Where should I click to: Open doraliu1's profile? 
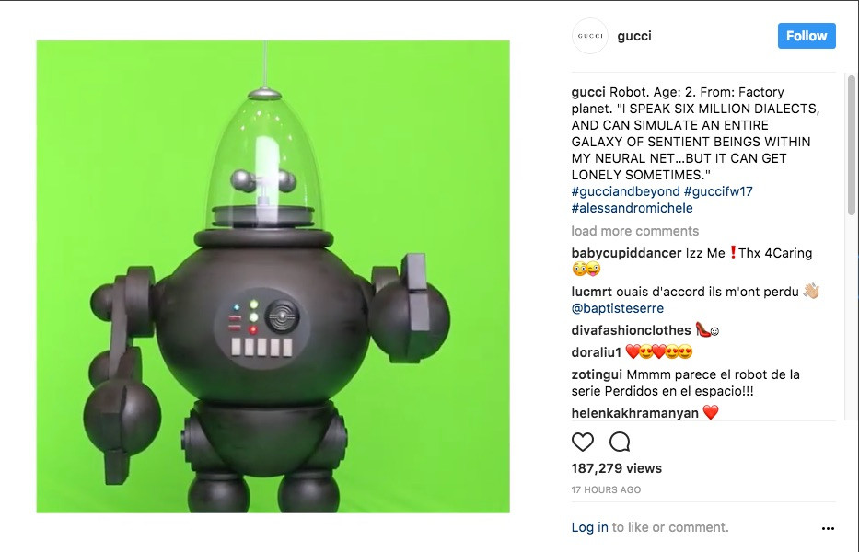tap(596, 352)
